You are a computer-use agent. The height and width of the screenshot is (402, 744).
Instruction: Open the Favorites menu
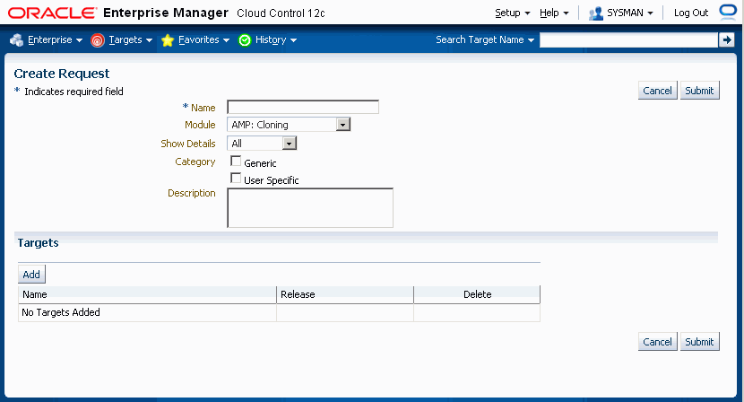(204, 39)
